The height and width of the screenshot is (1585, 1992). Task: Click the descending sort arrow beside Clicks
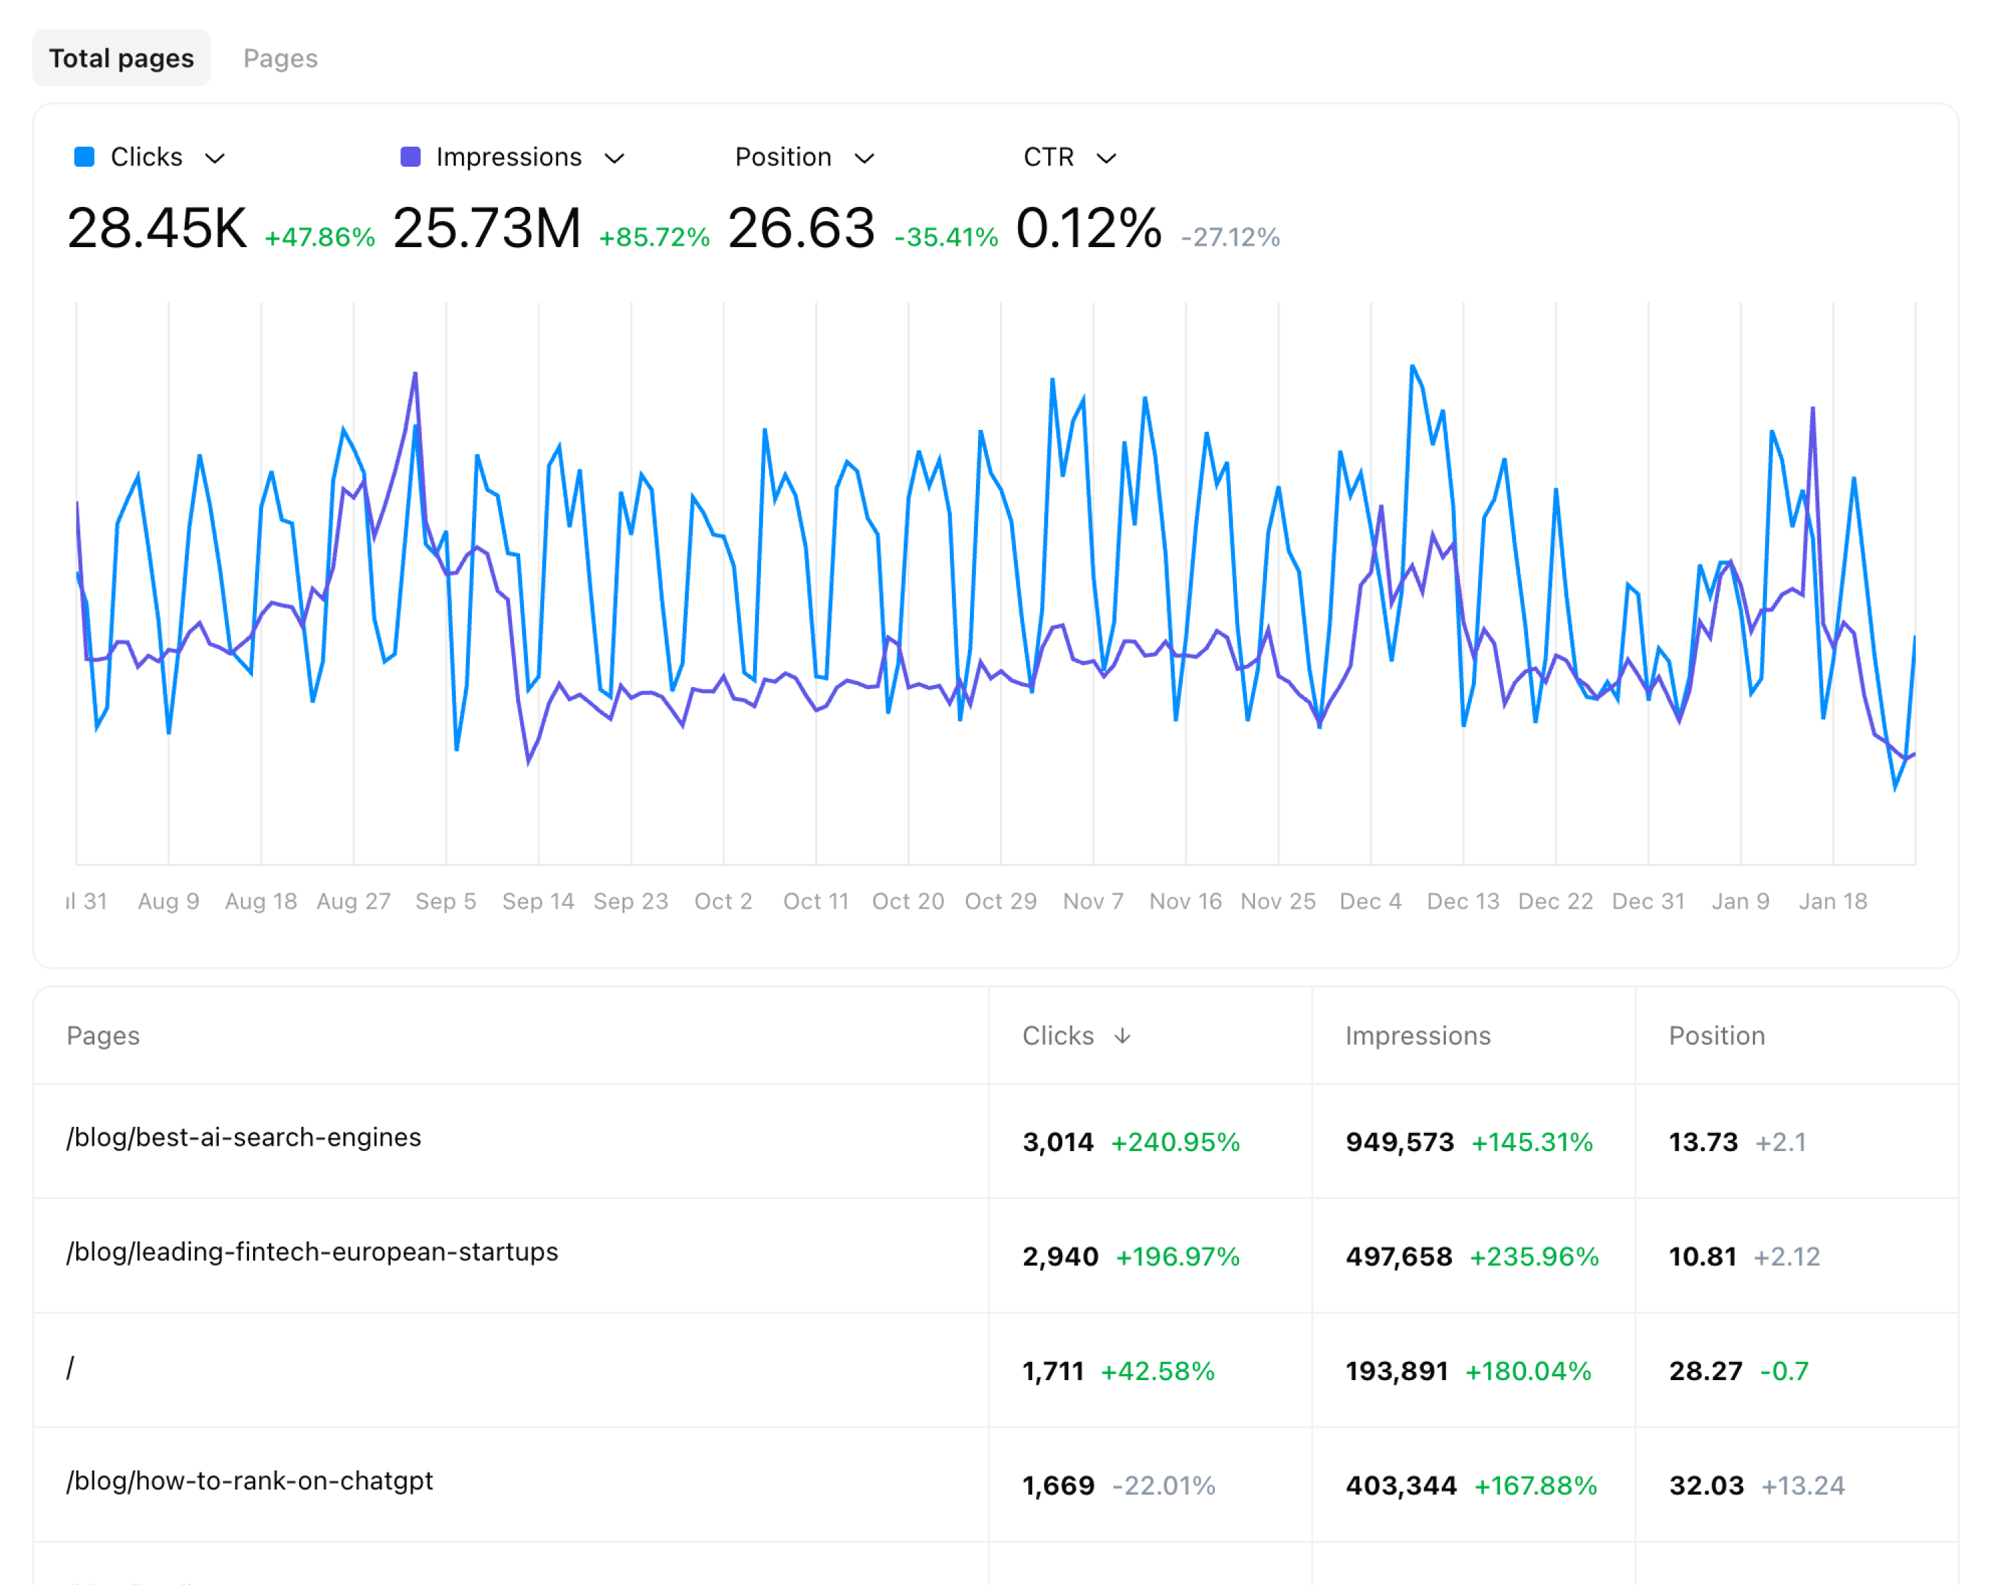click(x=1123, y=1036)
